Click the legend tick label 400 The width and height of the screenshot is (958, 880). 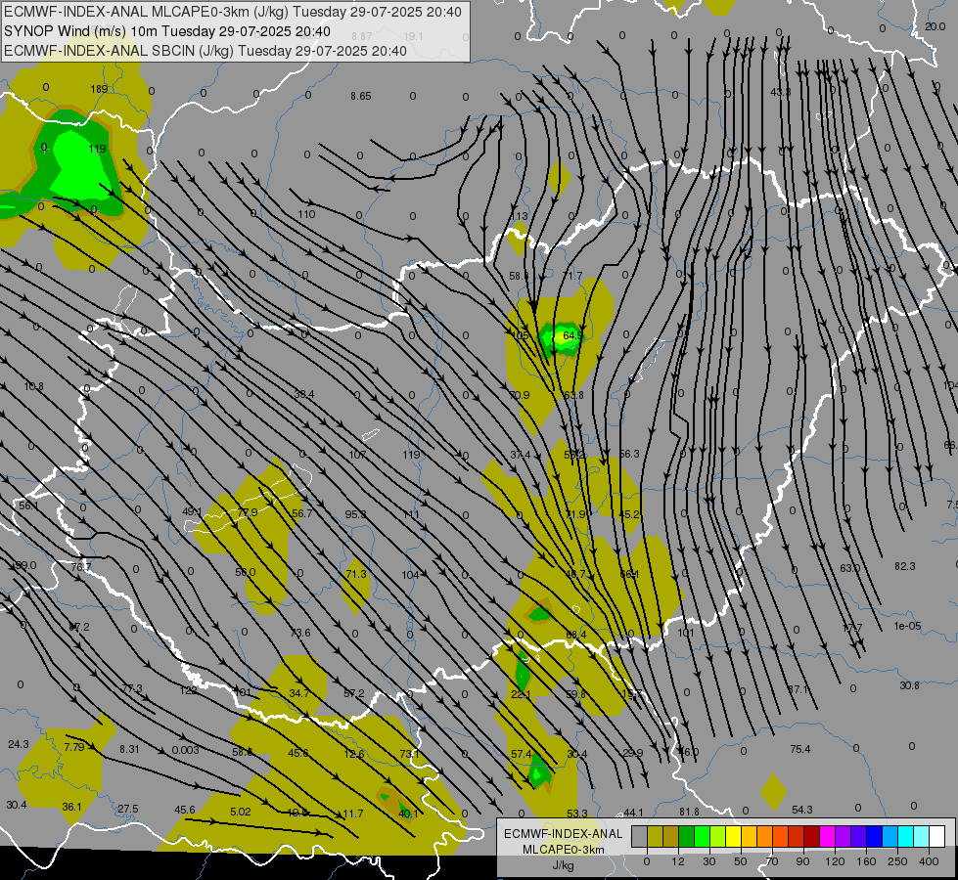[x=929, y=861]
